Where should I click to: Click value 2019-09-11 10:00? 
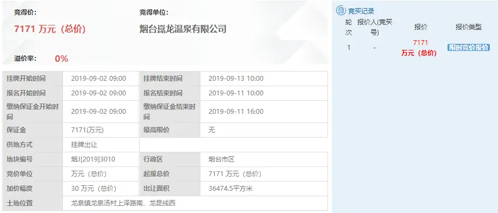[x=236, y=93]
